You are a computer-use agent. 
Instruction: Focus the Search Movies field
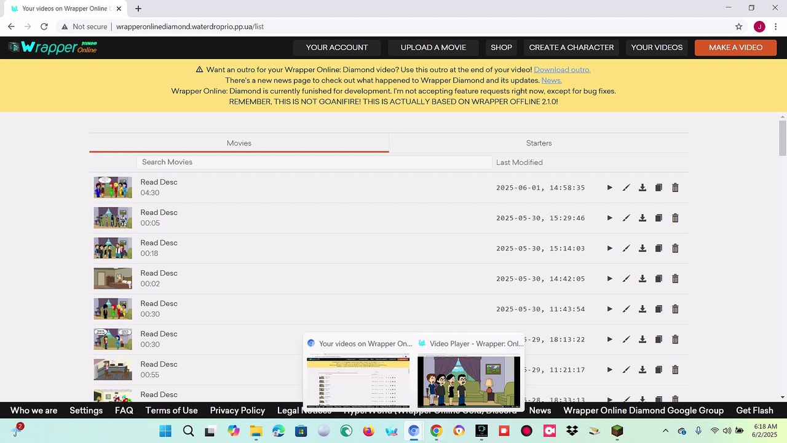(x=314, y=162)
